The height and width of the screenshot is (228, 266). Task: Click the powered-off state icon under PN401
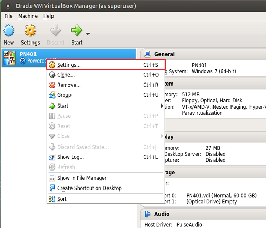[x=23, y=61]
